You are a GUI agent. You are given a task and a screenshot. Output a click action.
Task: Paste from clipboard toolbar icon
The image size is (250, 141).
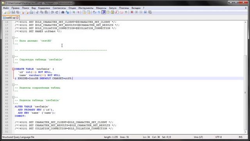coord(46,12)
